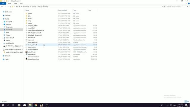Select the mover.bat batch file icon
The height and width of the screenshot is (107, 190).
[26, 40]
